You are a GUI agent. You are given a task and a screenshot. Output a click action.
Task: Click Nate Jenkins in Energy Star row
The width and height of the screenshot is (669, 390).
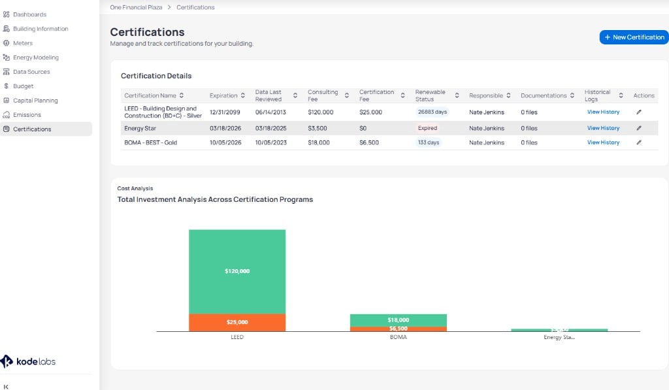tap(486, 128)
